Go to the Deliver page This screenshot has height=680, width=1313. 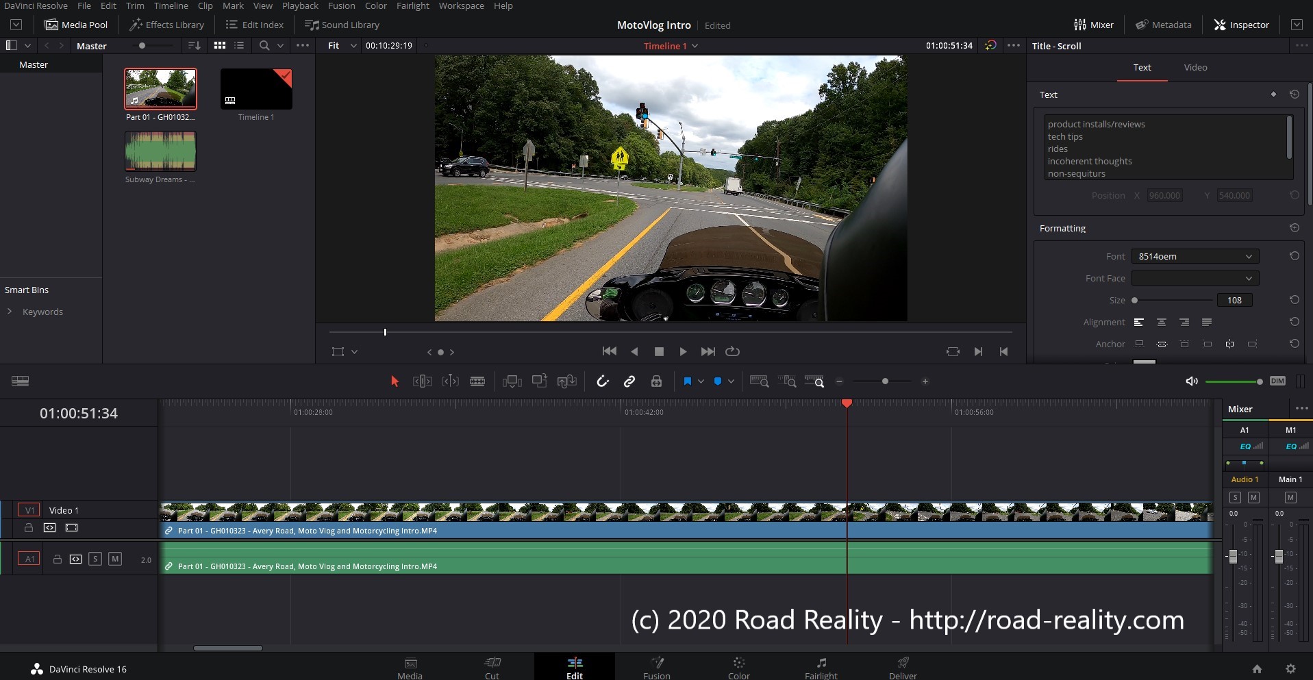(903, 667)
